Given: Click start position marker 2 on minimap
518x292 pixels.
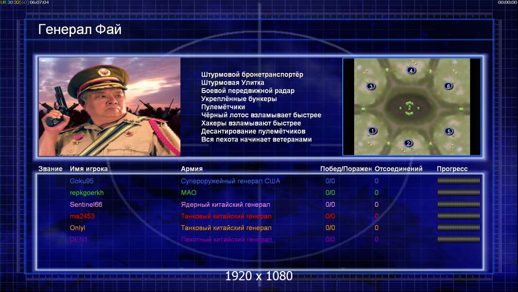Looking at the screenshot, I should click(408, 143).
